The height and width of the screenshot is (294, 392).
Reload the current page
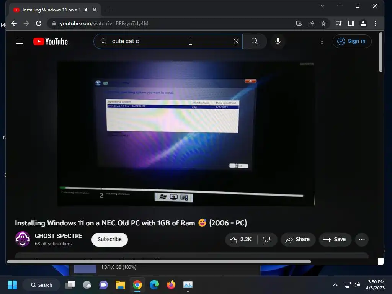(x=39, y=23)
